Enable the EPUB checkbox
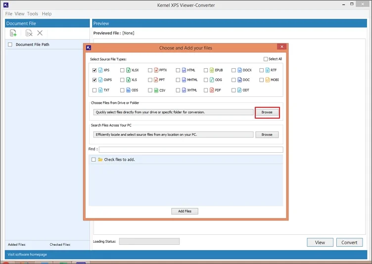 pyautogui.click(x=206, y=70)
